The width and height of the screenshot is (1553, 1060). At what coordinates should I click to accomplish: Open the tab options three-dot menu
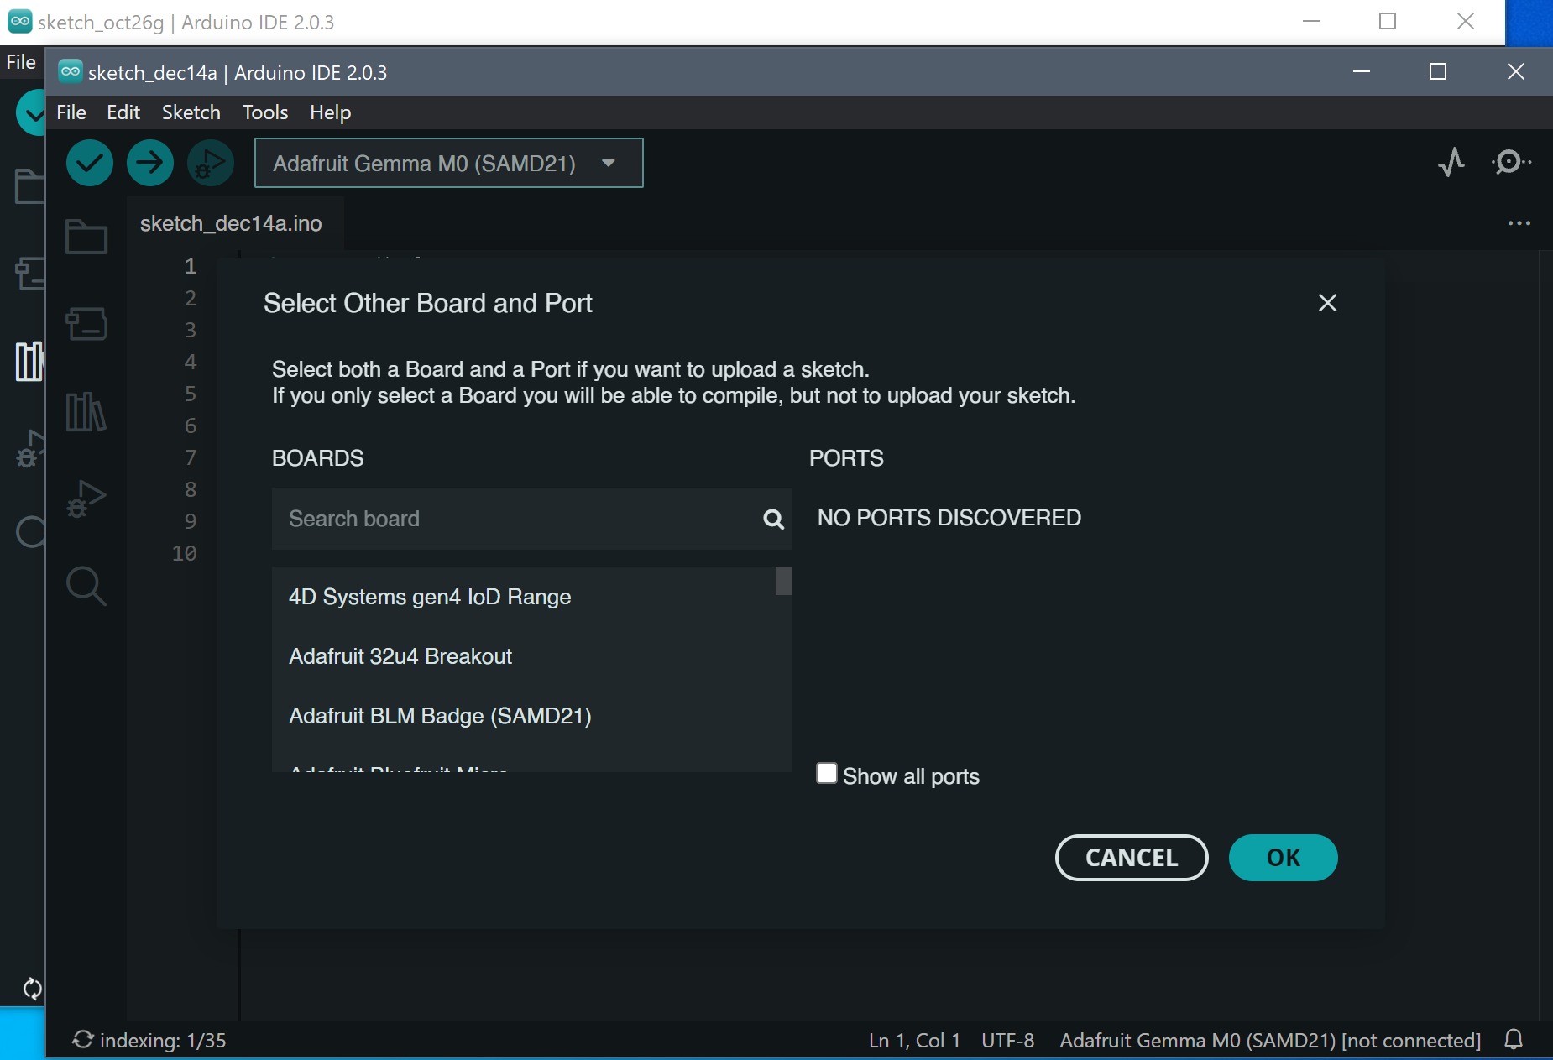click(1519, 222)
